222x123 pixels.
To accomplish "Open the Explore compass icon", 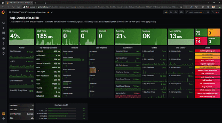I will (3, 38).
